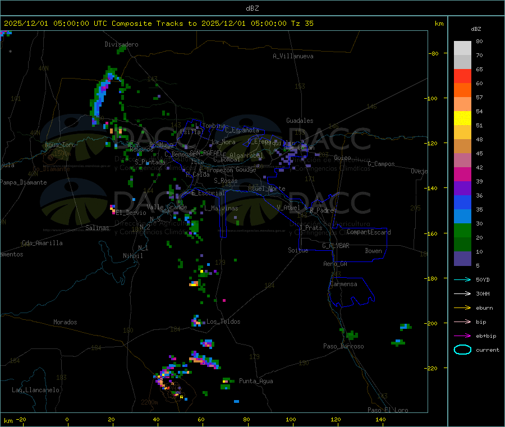The width and height of the screenshot is (505, 427).
Task: Click the 'G_ALVEAR' map label
Action: point(336,246)
